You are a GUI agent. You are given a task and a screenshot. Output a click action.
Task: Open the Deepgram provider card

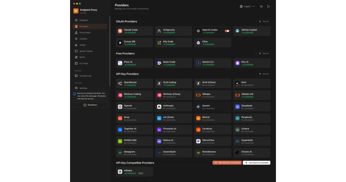[134, 153]
